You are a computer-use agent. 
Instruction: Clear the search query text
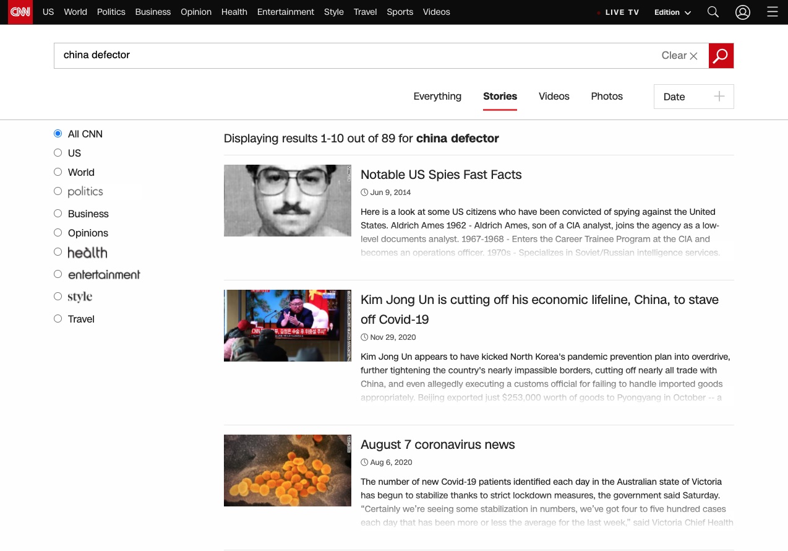[679, 56]
